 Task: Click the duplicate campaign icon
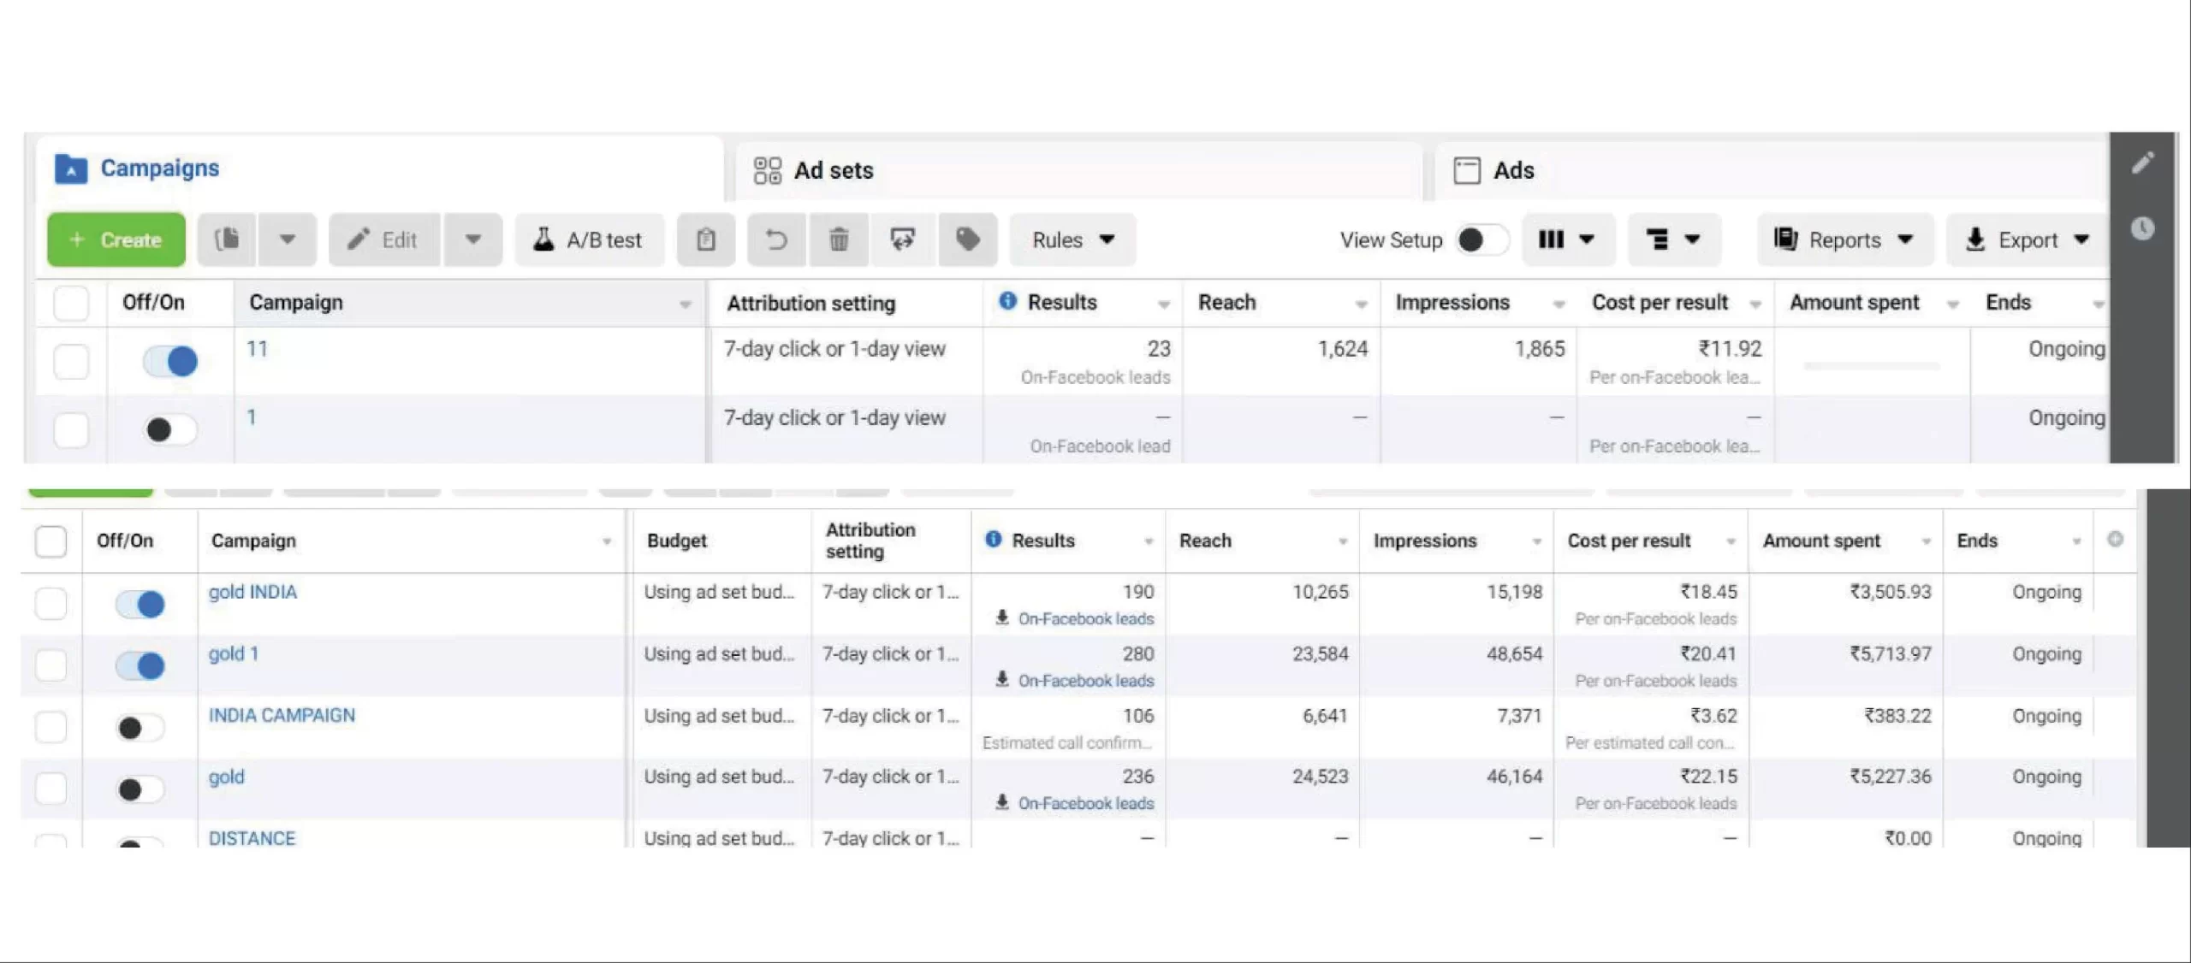click(x=227, y=239)
